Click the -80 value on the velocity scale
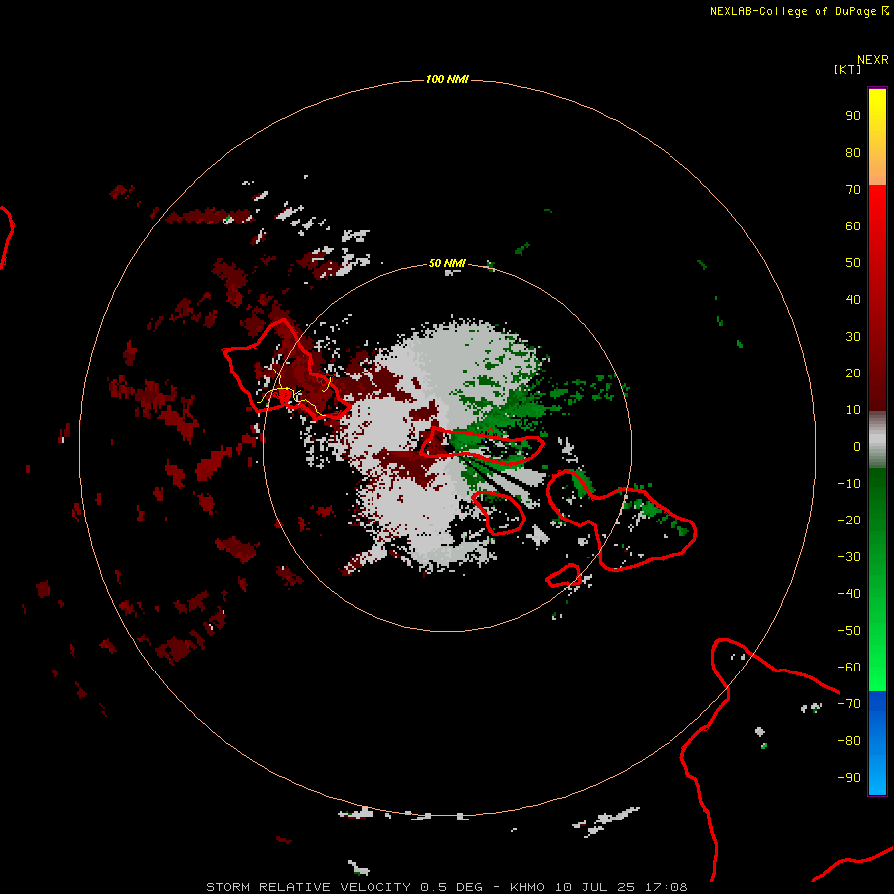Viewport: 894px width, 894px height. 849,741
